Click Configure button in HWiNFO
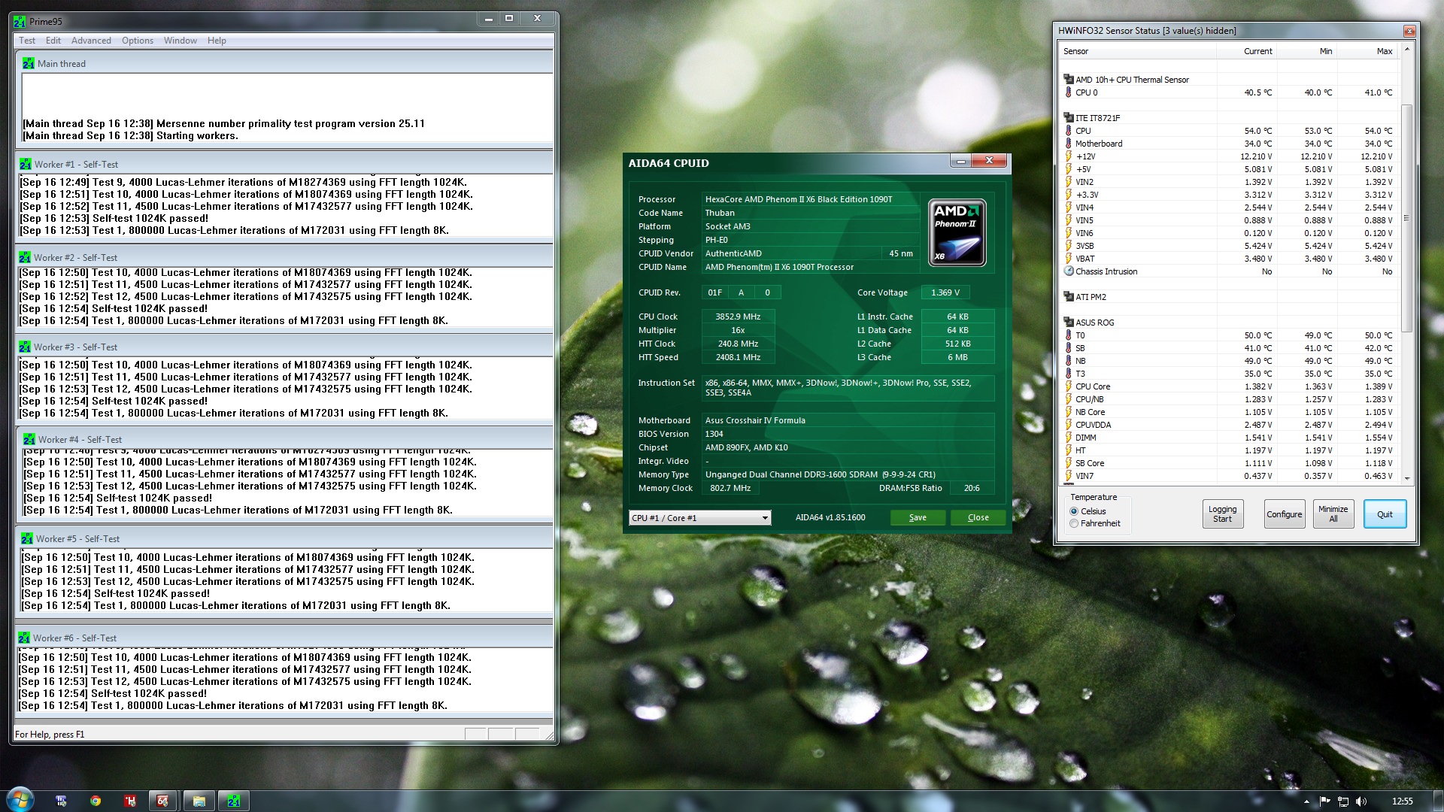Viewport: 1444px width, 812px height. (x=1284, y=514)
